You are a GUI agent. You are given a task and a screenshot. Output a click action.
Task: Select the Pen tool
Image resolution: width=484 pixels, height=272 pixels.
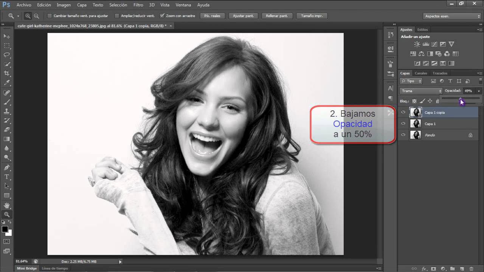point(6,167)
